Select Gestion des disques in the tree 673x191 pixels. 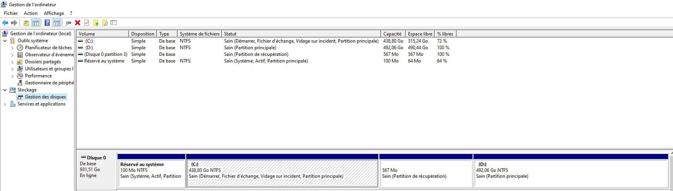coord(45,97)
